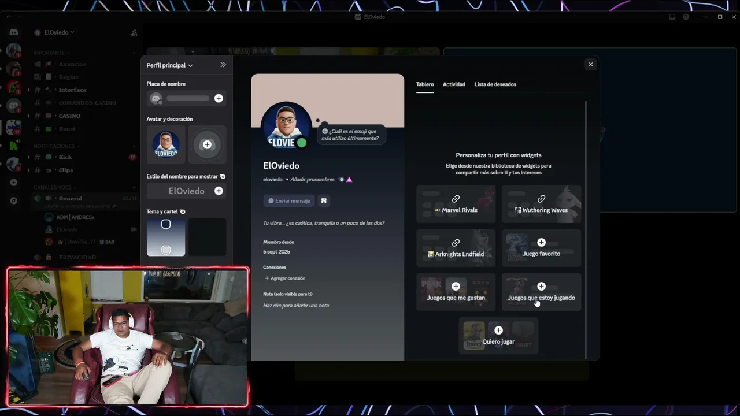
Task: Open Discord direct messages home icon
Action: click(x=14, y=33)
